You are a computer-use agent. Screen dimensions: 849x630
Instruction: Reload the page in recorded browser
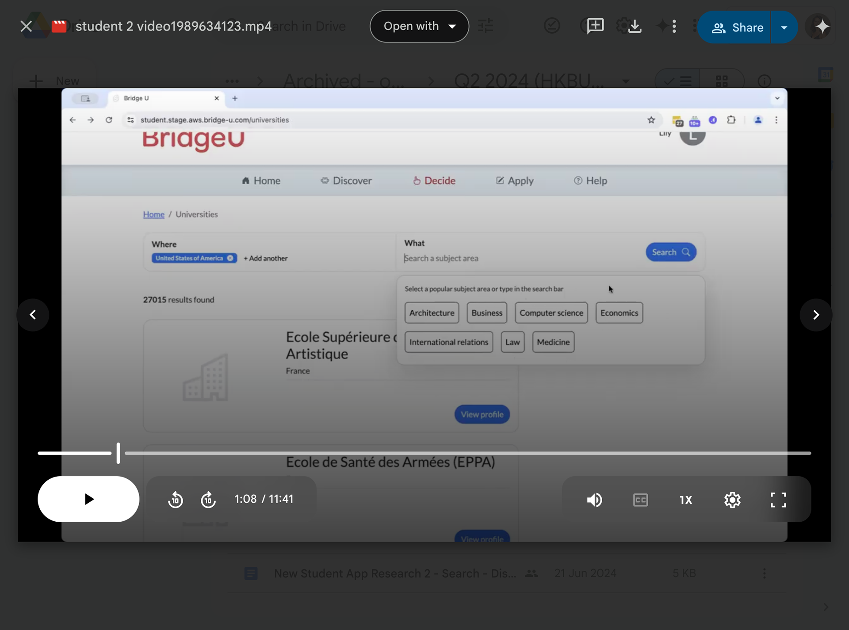pyautogui.click(x=109, y=120)
